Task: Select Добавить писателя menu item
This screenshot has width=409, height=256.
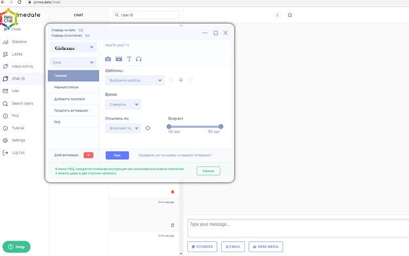Action: [73, 99]
